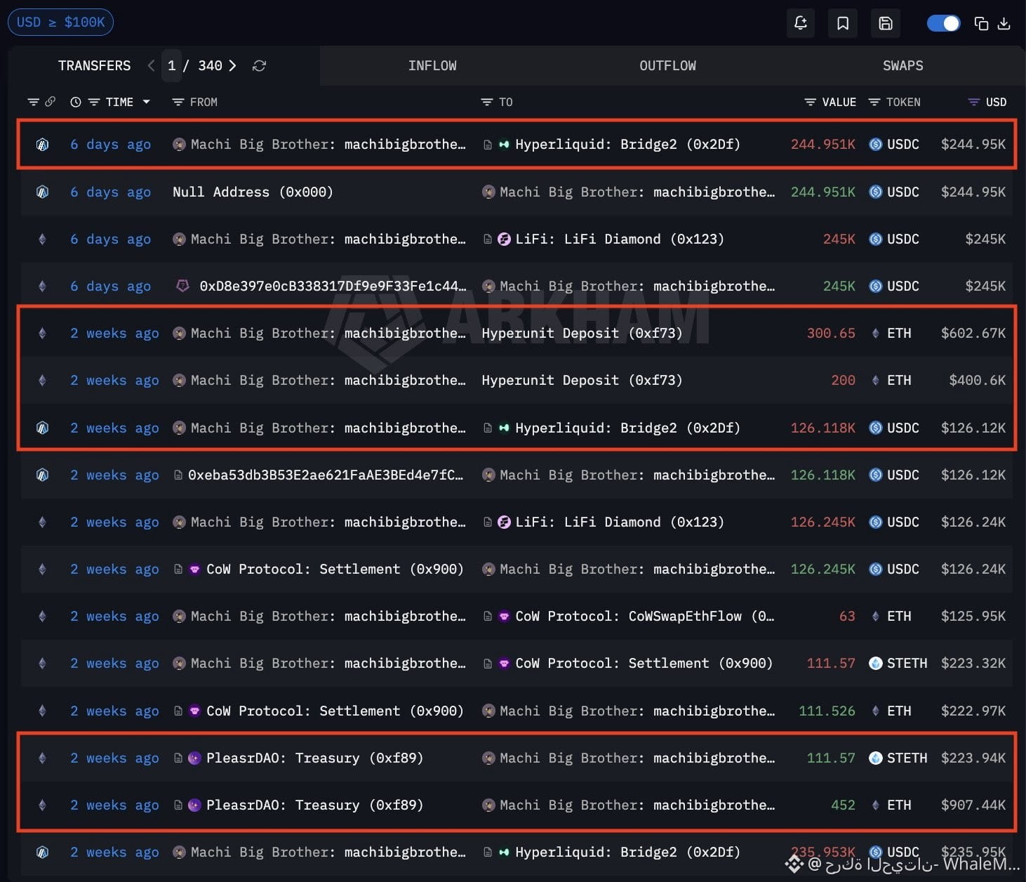Open the TO column filter
Screen dimensions: 1026x882
[x=487, y=102]
